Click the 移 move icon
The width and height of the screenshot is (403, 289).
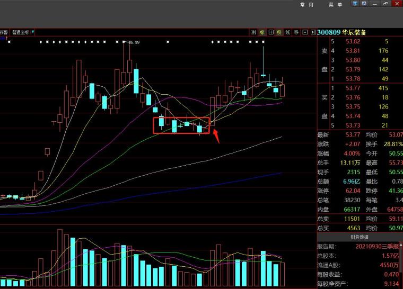tap(296, 32)
